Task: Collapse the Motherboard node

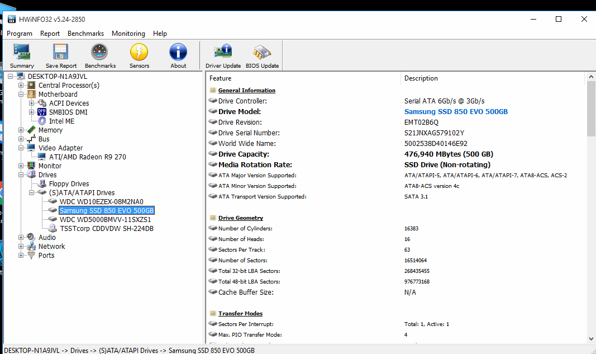Action: click(x=21, y=95)
